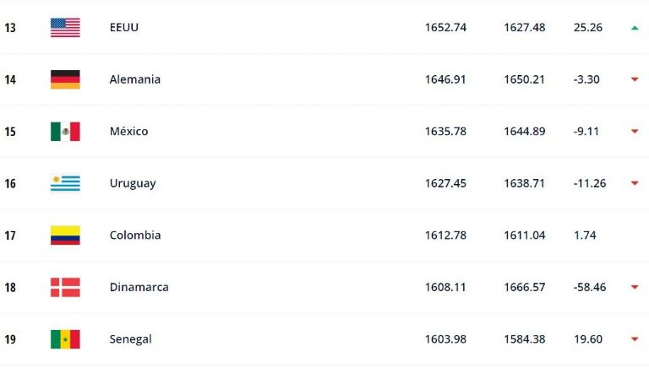649x368 pixels.
Task: Click rank number 16 for Uruguay
Action: pyautogui.click(x=10, y=183)
